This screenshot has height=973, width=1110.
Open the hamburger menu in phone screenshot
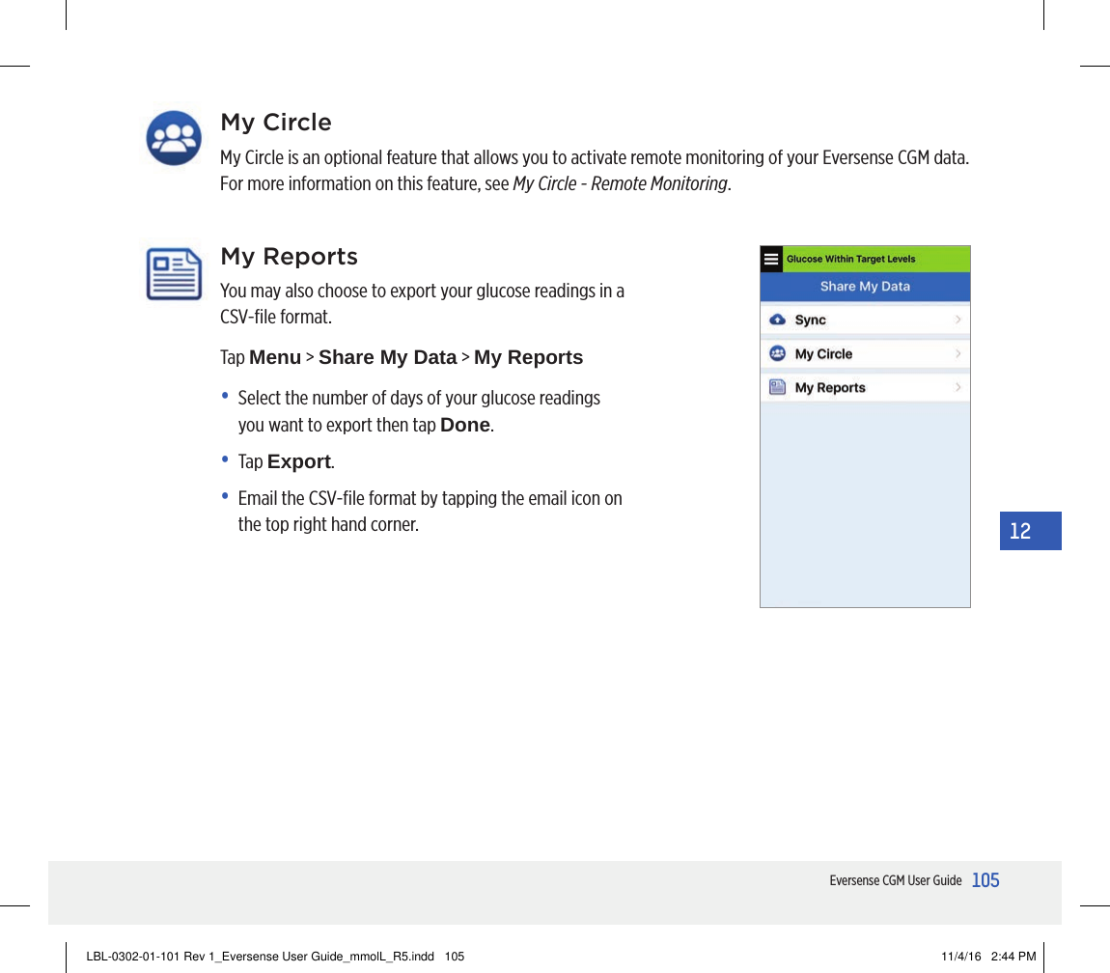pyautogui.click(x=771, y=260)
